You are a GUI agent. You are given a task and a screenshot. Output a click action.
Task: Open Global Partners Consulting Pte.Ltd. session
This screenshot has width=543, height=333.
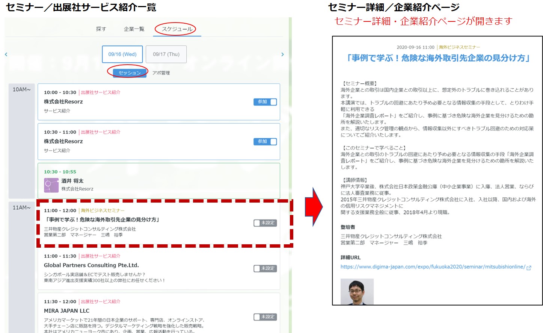(x=159, y=268)
